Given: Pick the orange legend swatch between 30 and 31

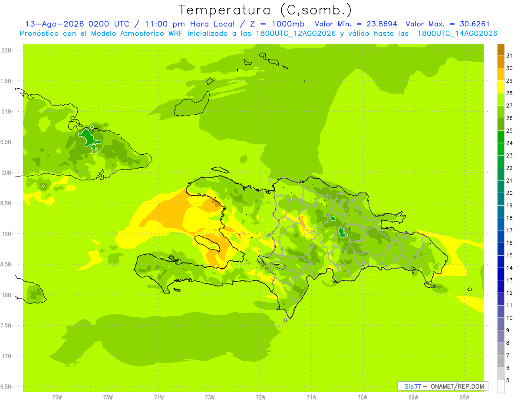Looking at the screenshot, I should 501,62.
